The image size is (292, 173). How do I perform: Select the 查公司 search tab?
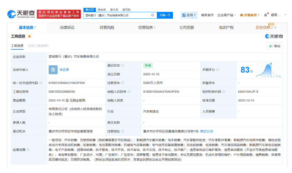coord(89,10)
